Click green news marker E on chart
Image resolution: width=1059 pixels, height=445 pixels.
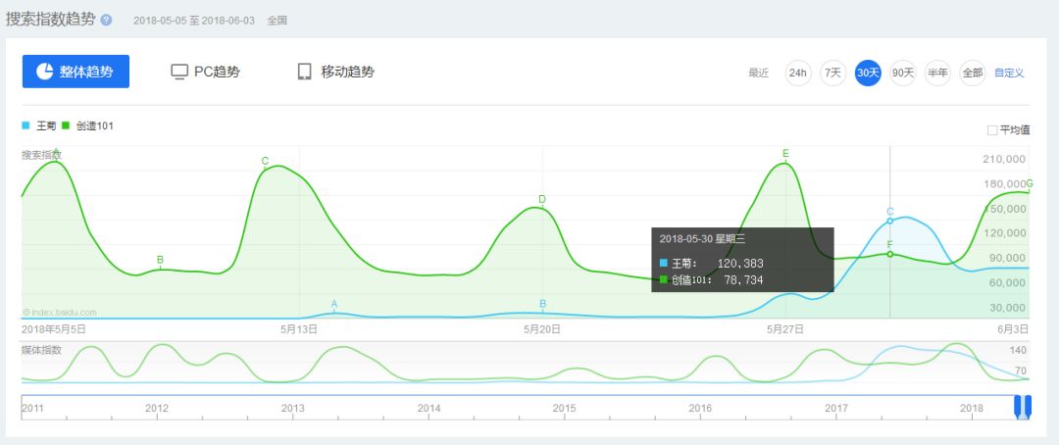pos(785,154)
